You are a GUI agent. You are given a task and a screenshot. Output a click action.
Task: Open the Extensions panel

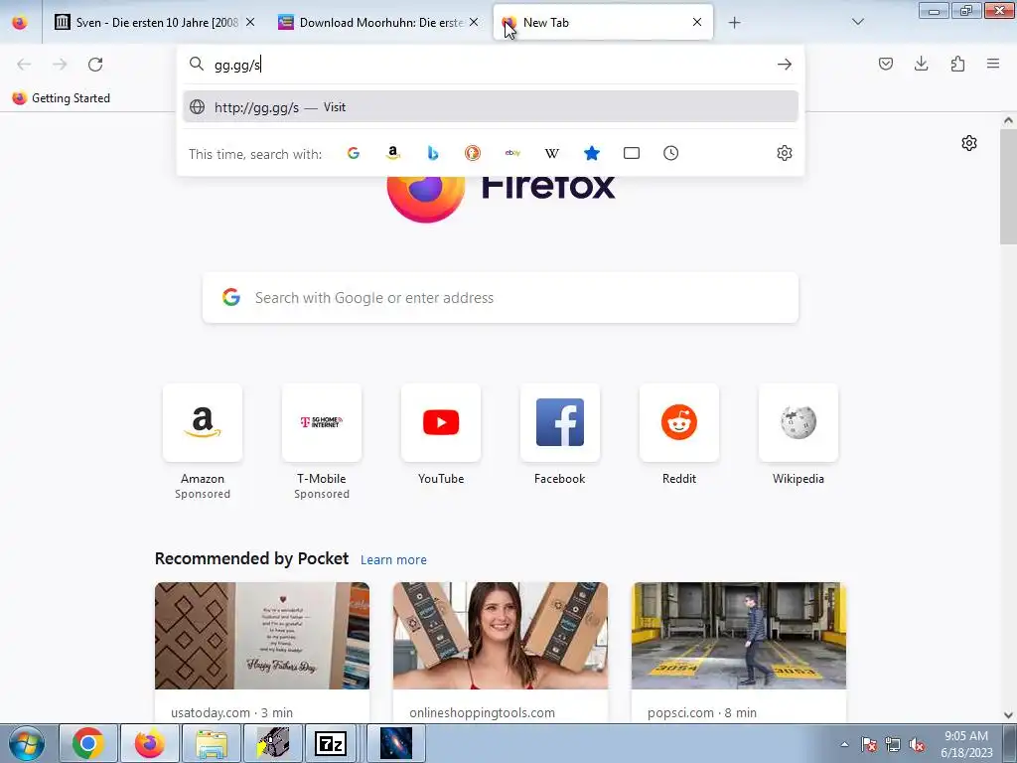tap(957, 64)
